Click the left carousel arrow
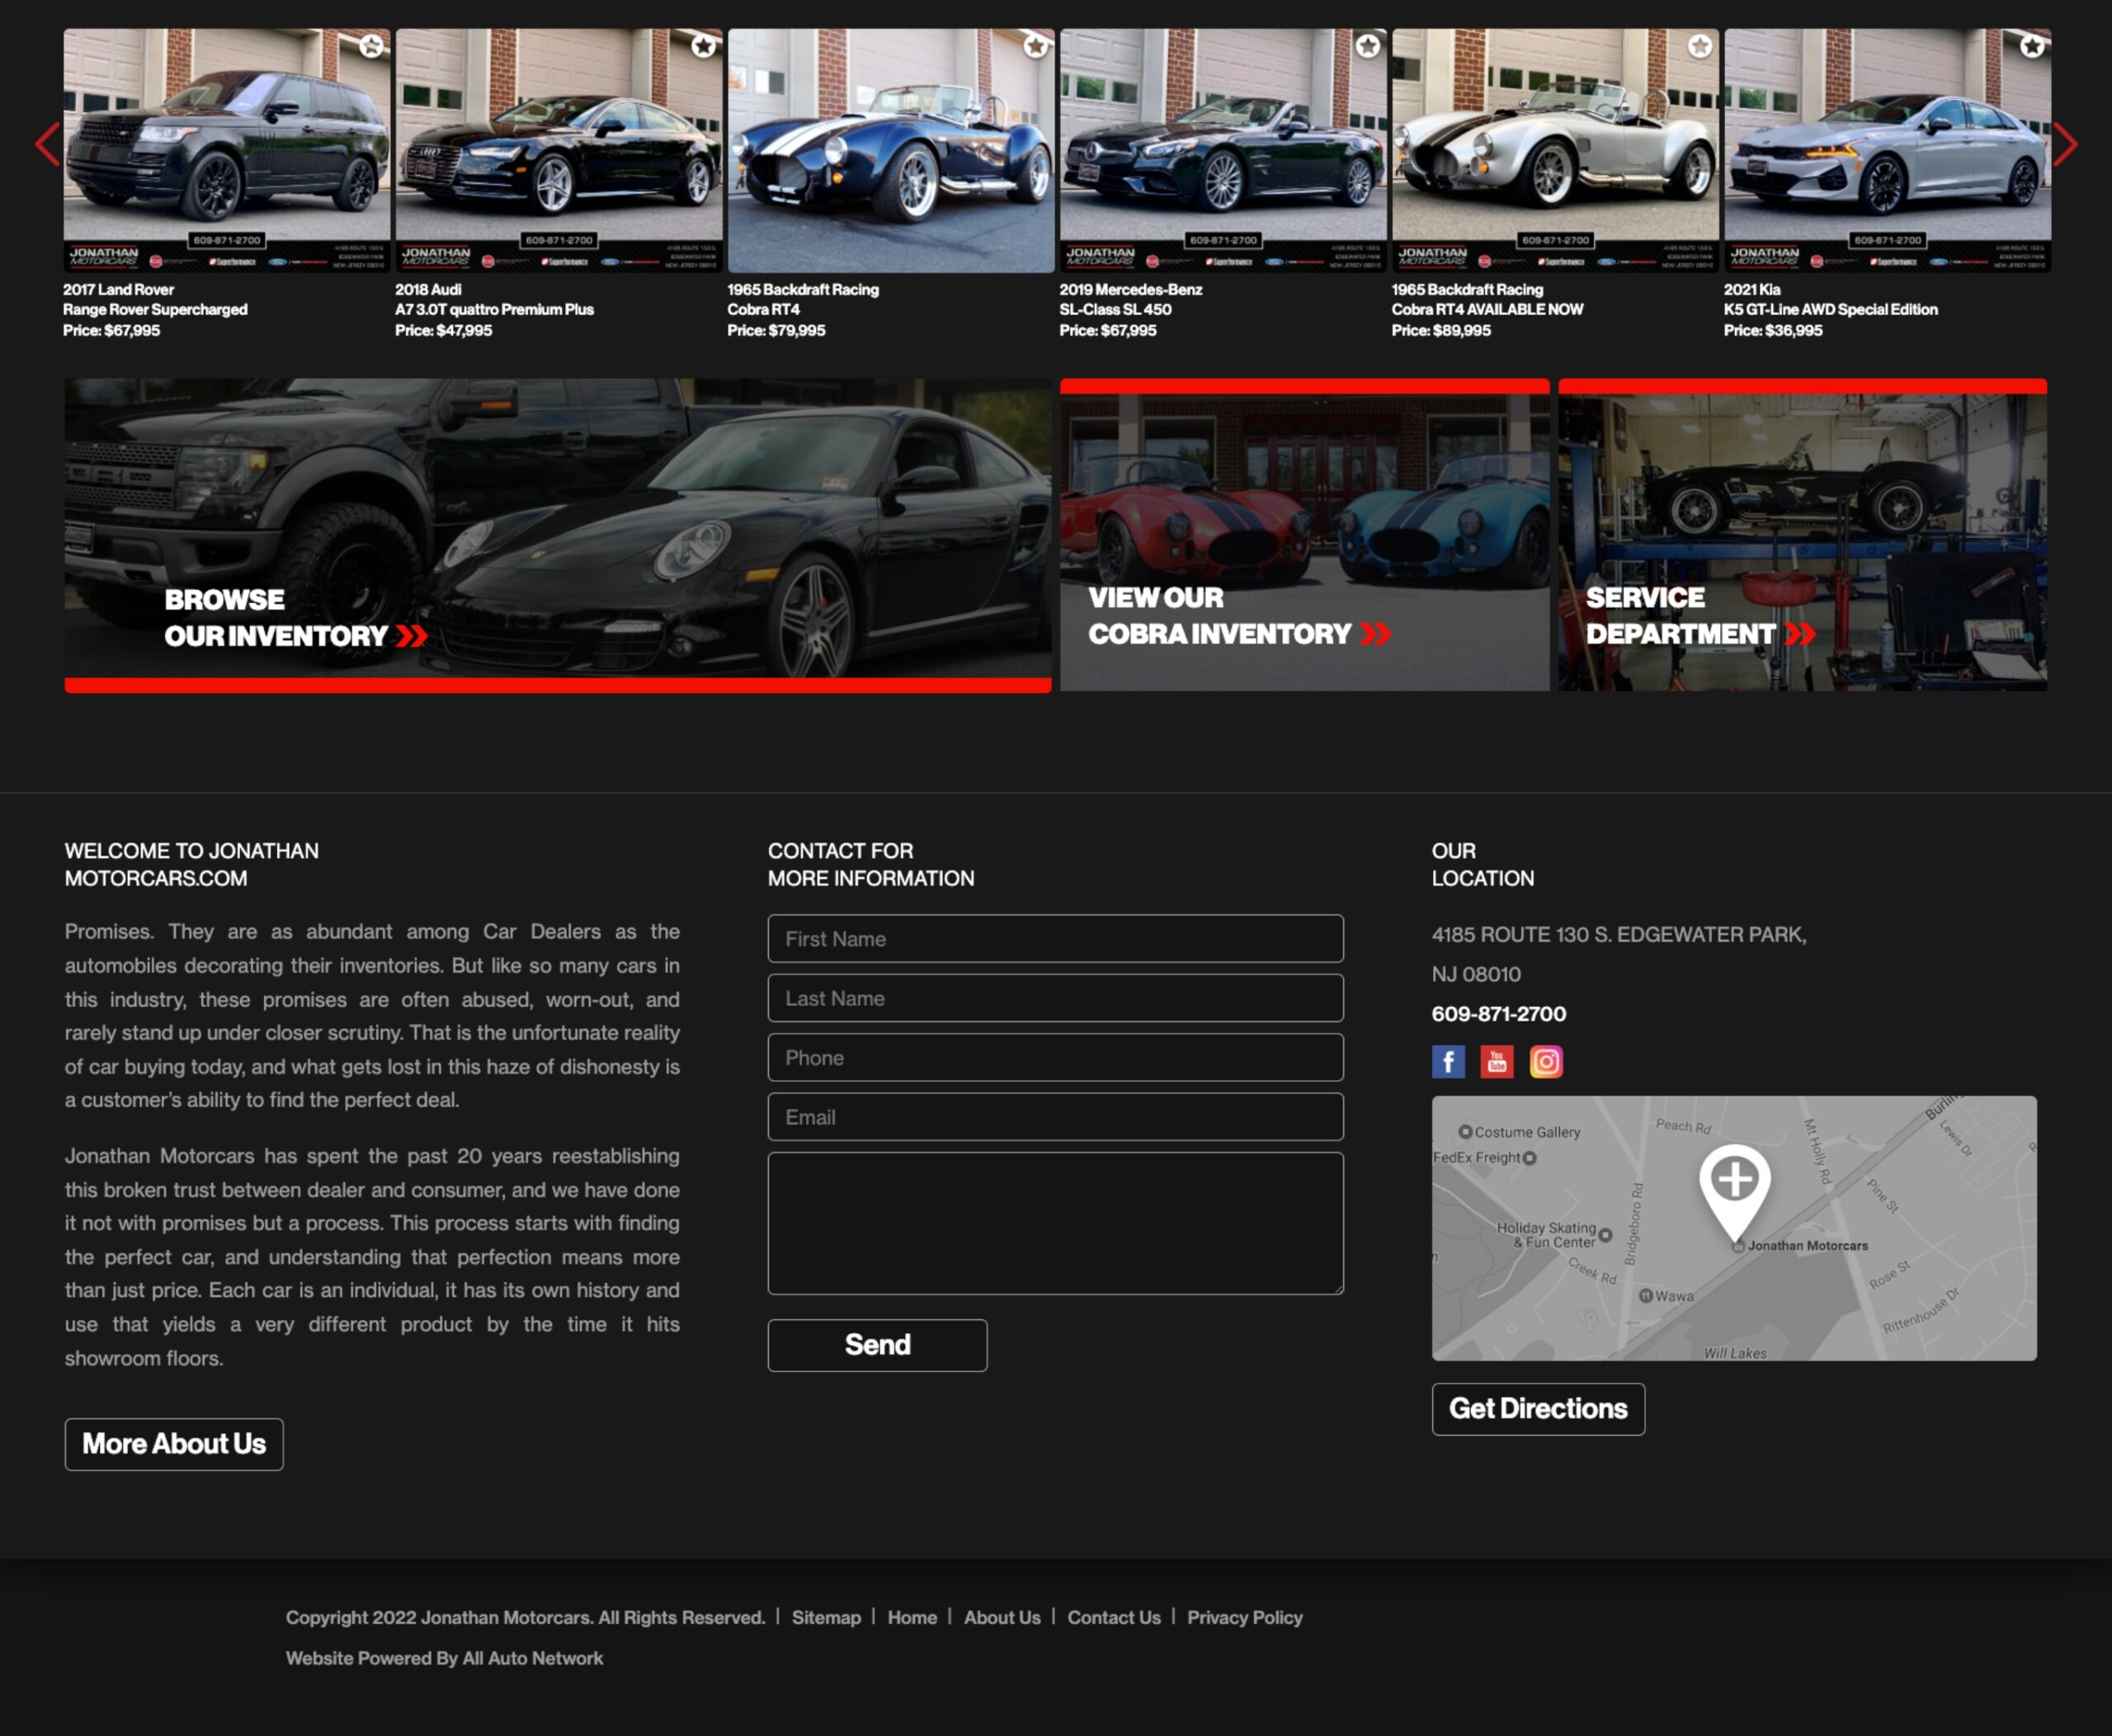 tap(47, 145)
